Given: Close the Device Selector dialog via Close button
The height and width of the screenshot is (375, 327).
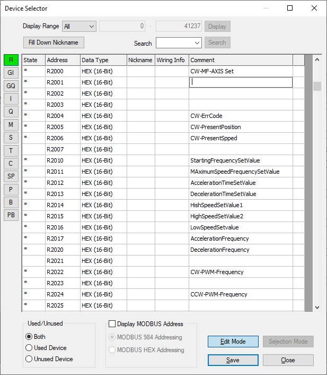Looking at the screenshot, I should [288, 360].
